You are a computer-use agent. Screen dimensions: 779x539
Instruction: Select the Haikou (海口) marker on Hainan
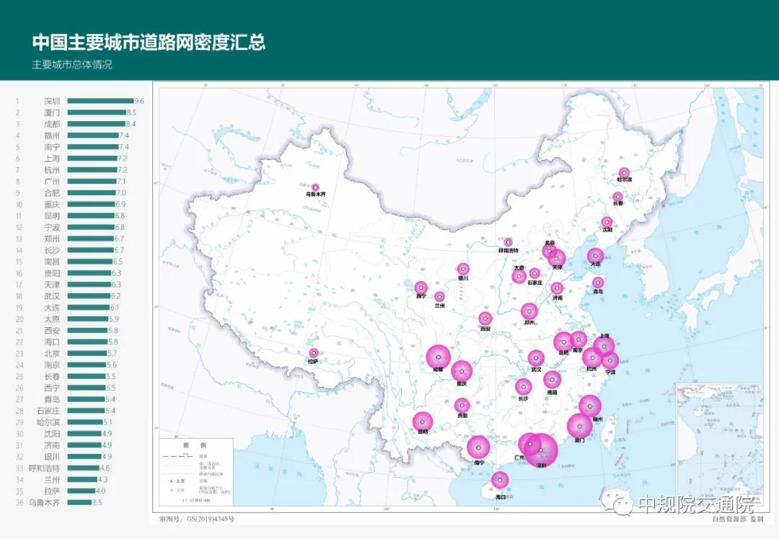(x=500, y=480)
